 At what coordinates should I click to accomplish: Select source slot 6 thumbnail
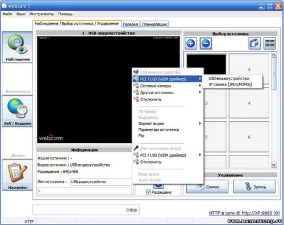(249, 137)
